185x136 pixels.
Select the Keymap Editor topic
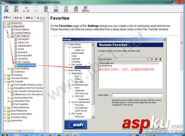pyautogui.click(x=25, y=55)
